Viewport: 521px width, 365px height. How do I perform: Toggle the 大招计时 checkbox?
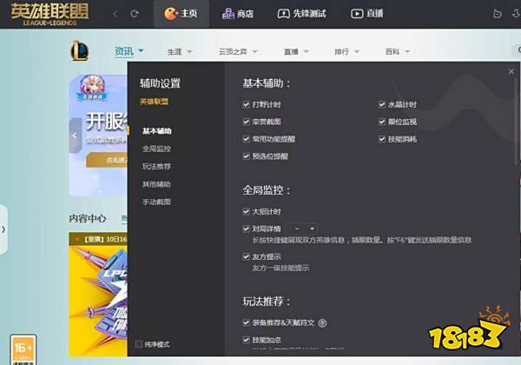(247, 211)
